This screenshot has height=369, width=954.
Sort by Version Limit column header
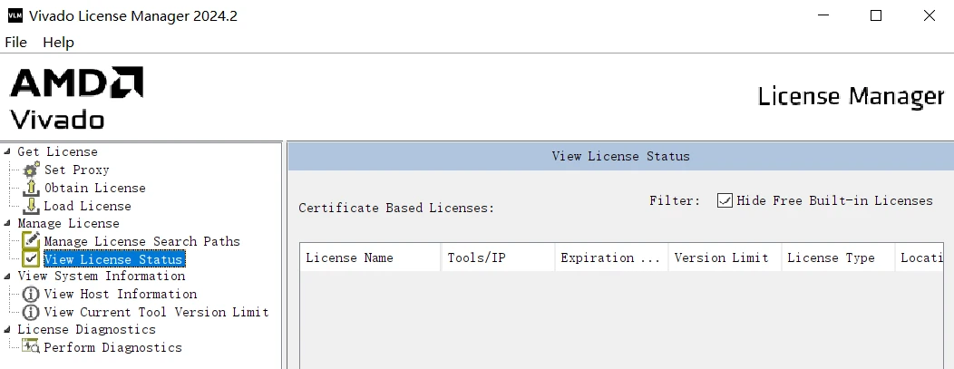click(722, 257)
